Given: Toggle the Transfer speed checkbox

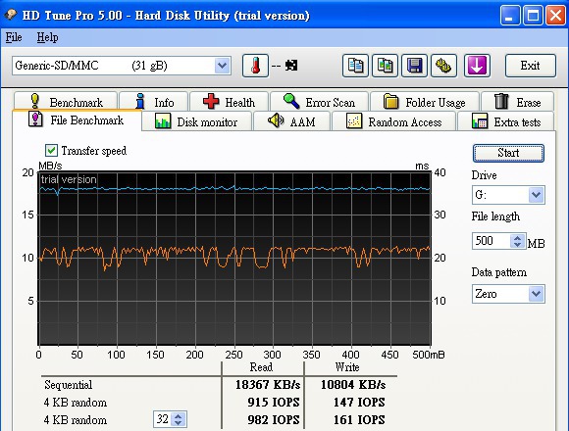Looking at the screenshot, I should tap(51, 150).
